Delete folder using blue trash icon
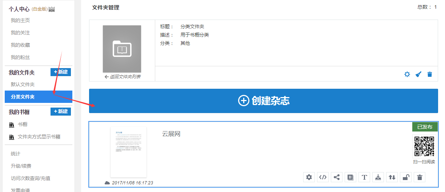 coord(430,74)
